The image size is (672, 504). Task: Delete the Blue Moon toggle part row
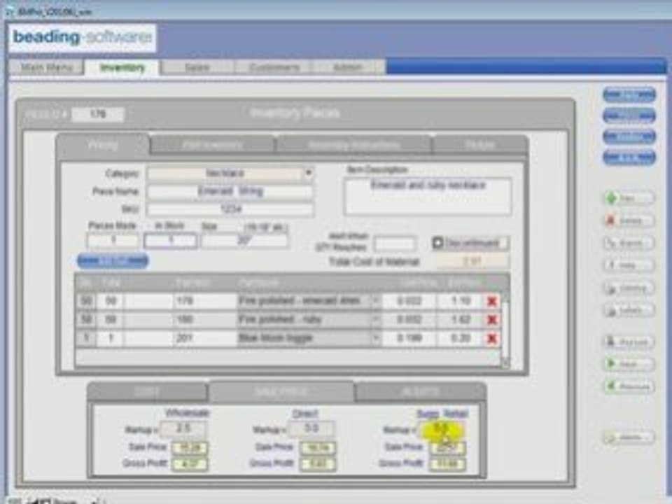(491, 339)
